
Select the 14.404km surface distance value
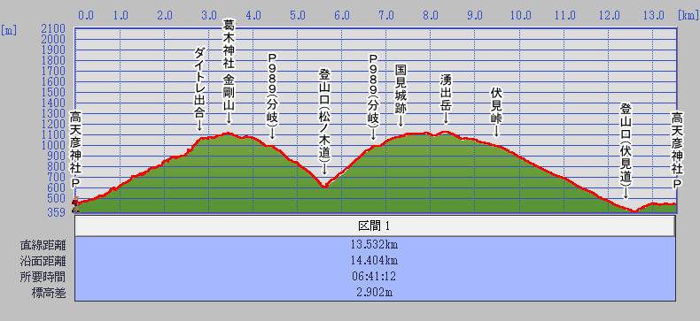click(x=375, y=261)
